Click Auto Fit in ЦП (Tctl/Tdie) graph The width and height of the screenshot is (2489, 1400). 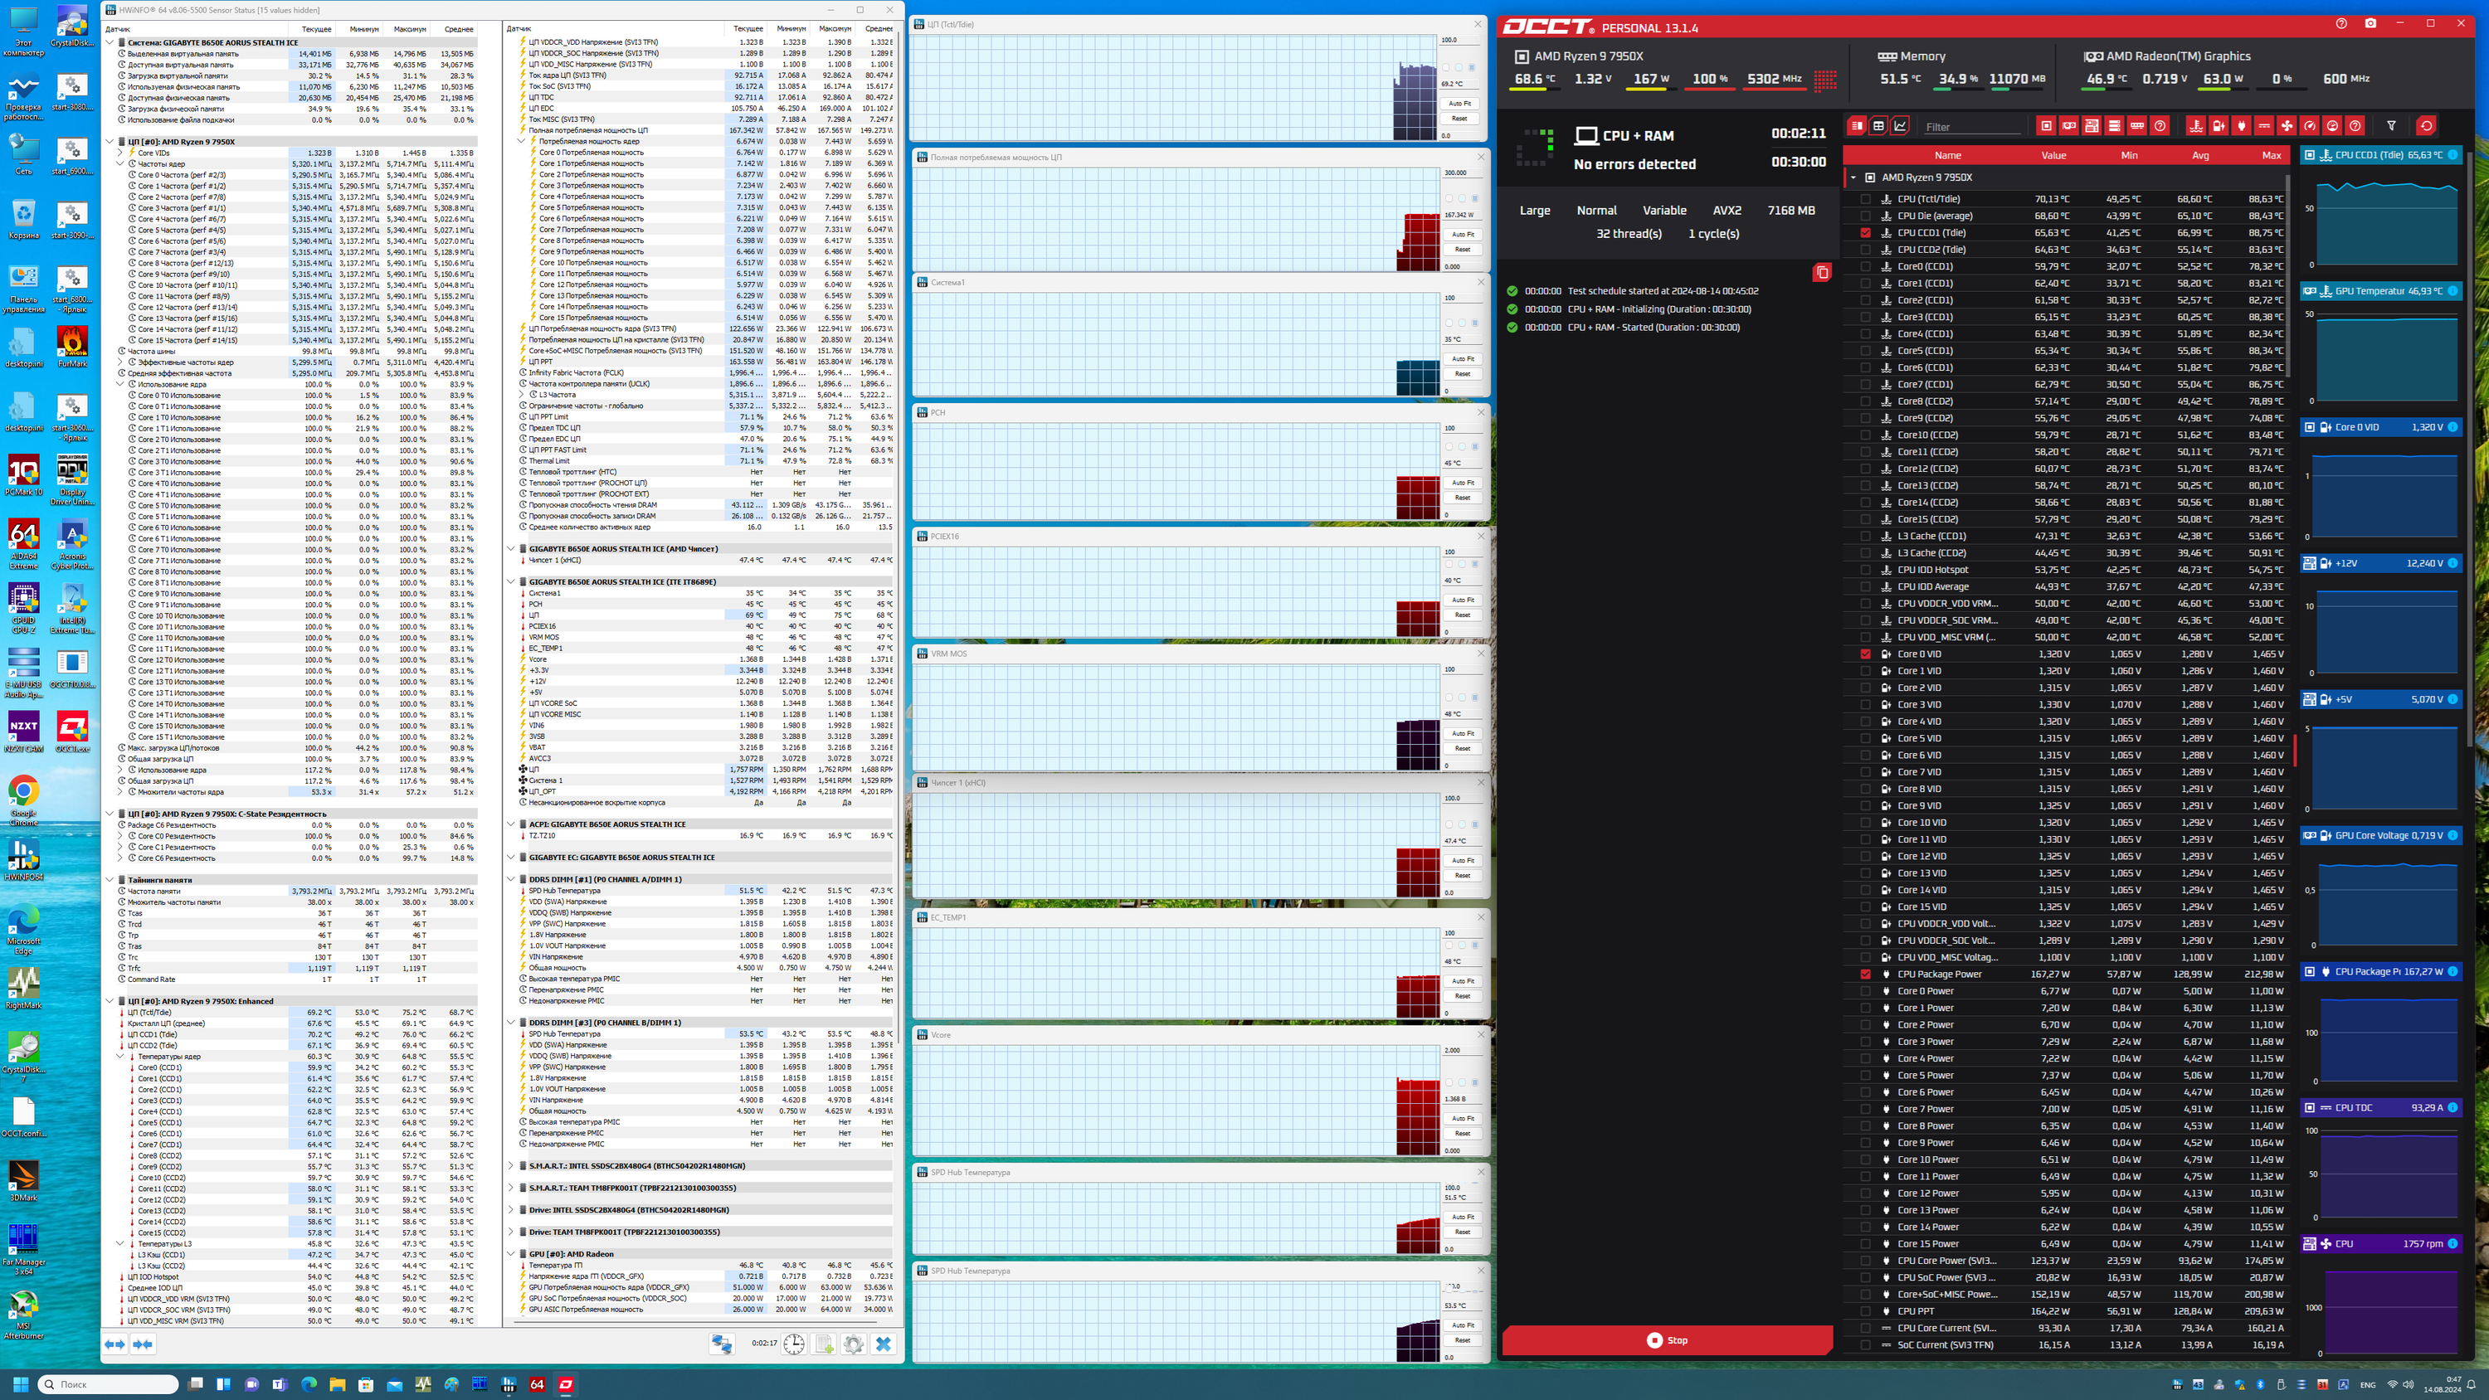click(1459, 104)
